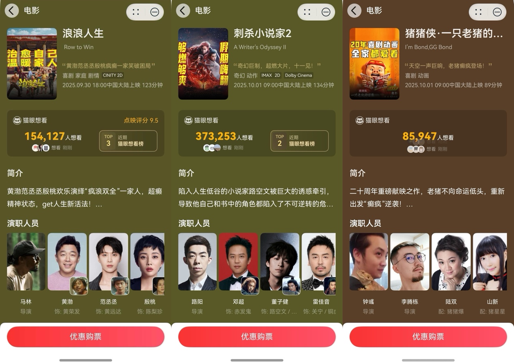
Task: Open four-dot menu on 浪浪人生 page
Action: [136, 12]
